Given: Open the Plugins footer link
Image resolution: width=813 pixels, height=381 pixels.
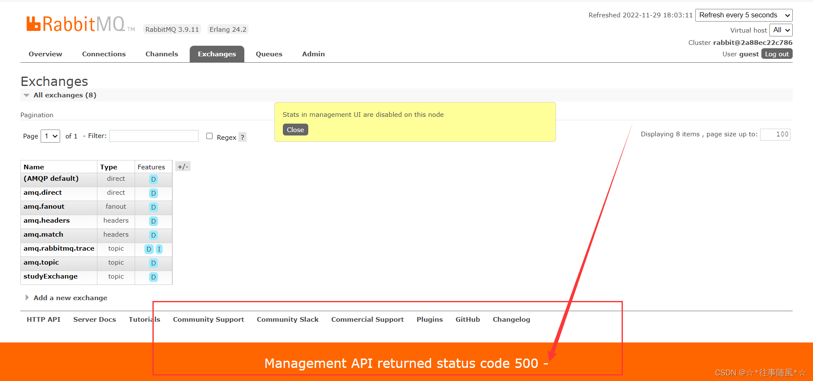Looking at the screenshot, I should pos(429,320).
